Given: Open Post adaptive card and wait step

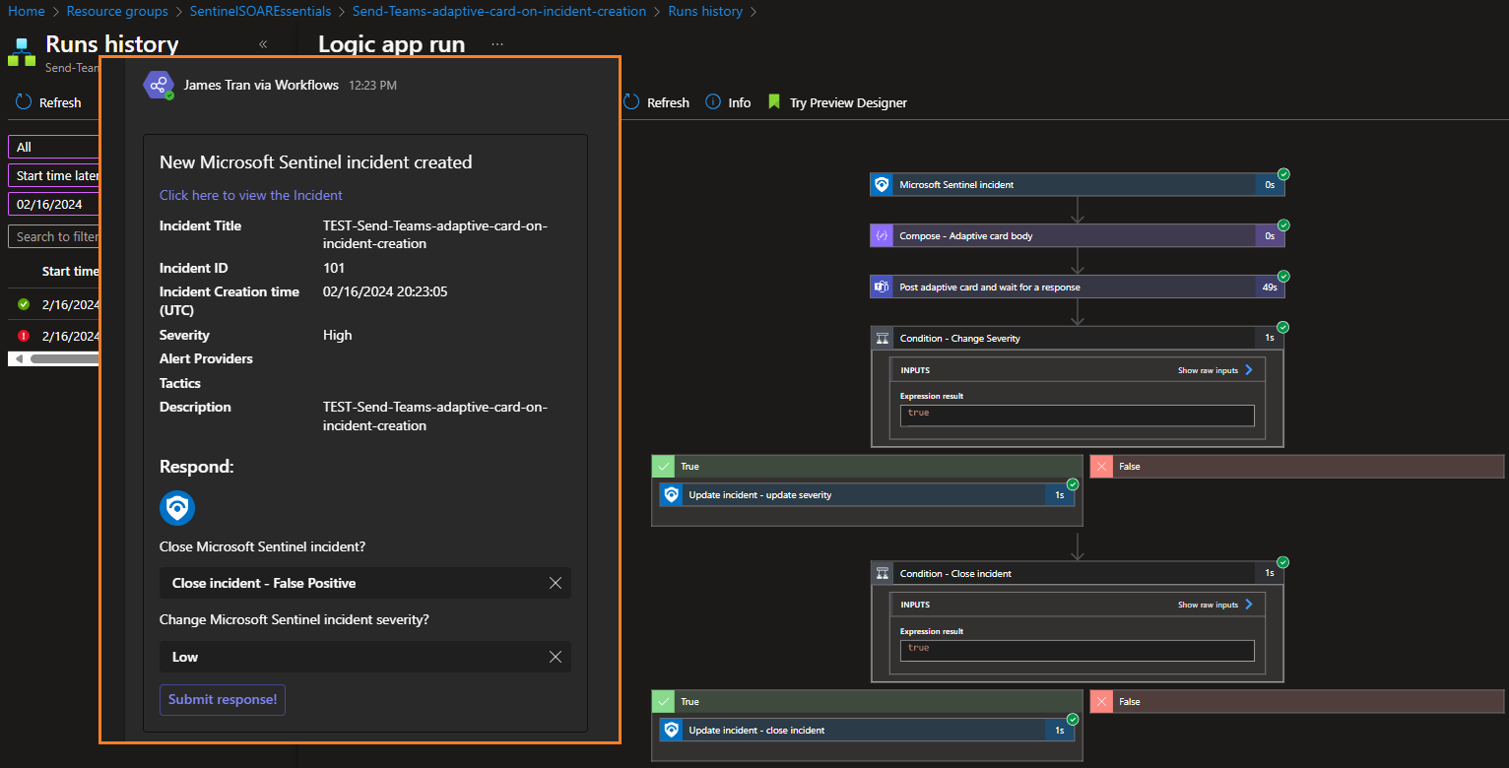Looking at the screenshot, I should [x=1077, y=287].
